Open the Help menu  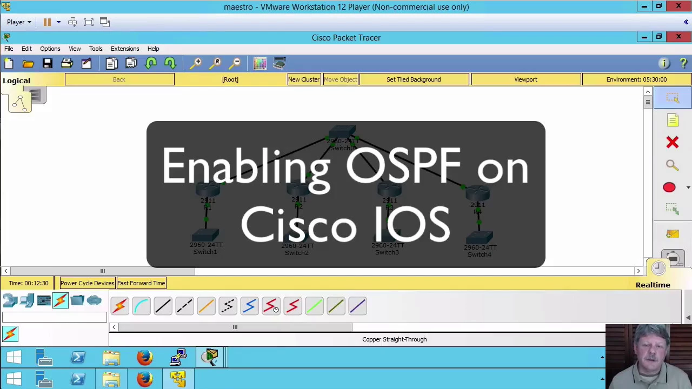point(153,49)
